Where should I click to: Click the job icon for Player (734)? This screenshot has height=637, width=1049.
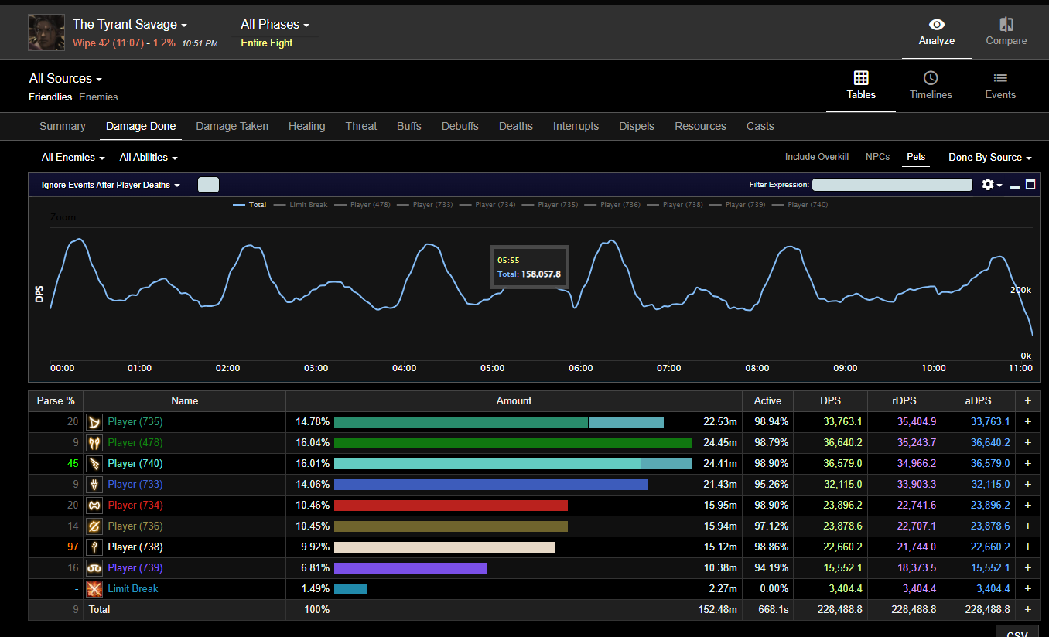point(94,506)
